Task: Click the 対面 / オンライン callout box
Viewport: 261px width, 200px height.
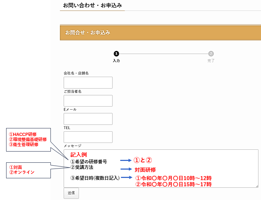Action: coord(28,170)
